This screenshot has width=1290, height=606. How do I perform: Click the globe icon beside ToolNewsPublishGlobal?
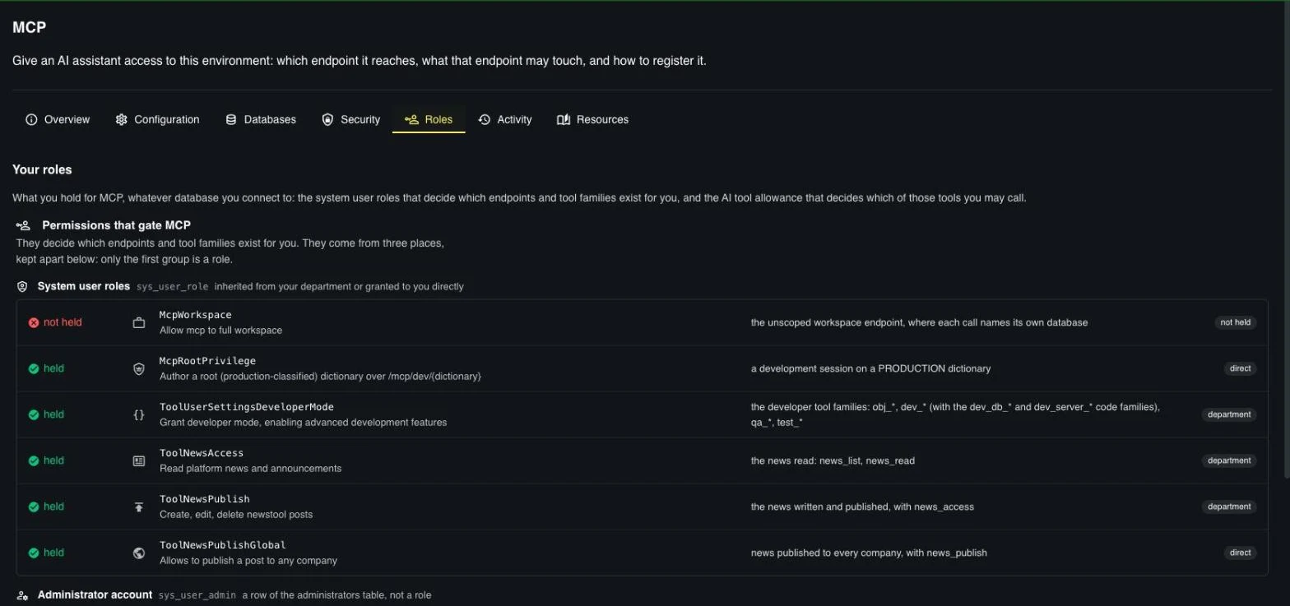(139, 553)
